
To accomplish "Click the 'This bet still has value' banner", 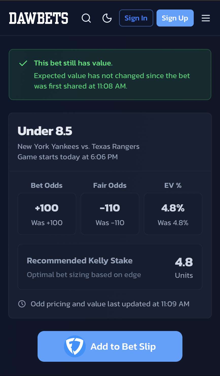I will click(x=110, y=74).
